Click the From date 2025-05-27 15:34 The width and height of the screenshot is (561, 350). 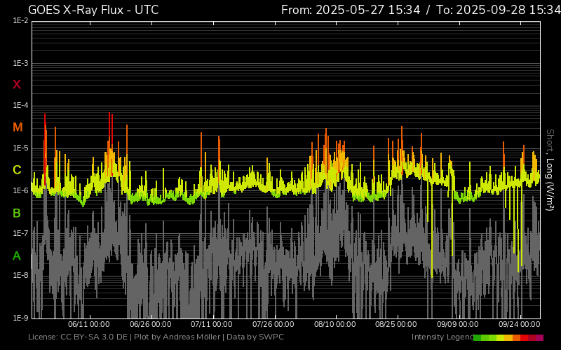351,10
